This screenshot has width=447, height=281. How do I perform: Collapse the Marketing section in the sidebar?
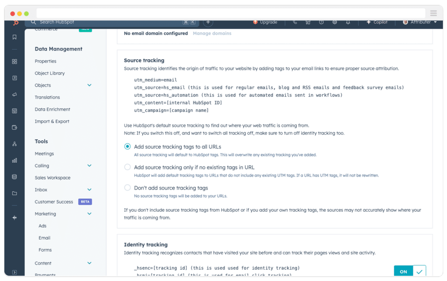[x=89, y=214]
